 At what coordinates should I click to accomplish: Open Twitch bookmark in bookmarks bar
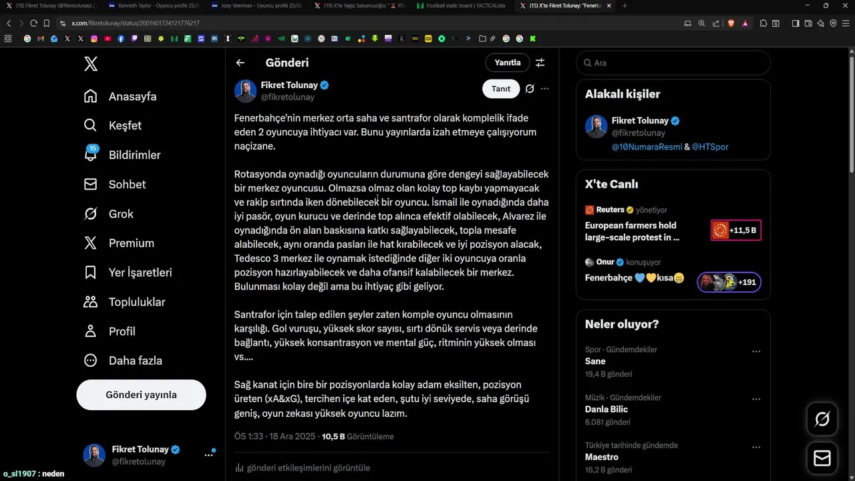point(134,39)
